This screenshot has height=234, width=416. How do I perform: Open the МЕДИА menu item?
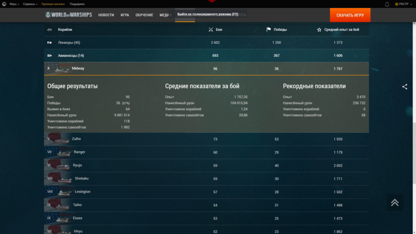[x=165, y=15]
